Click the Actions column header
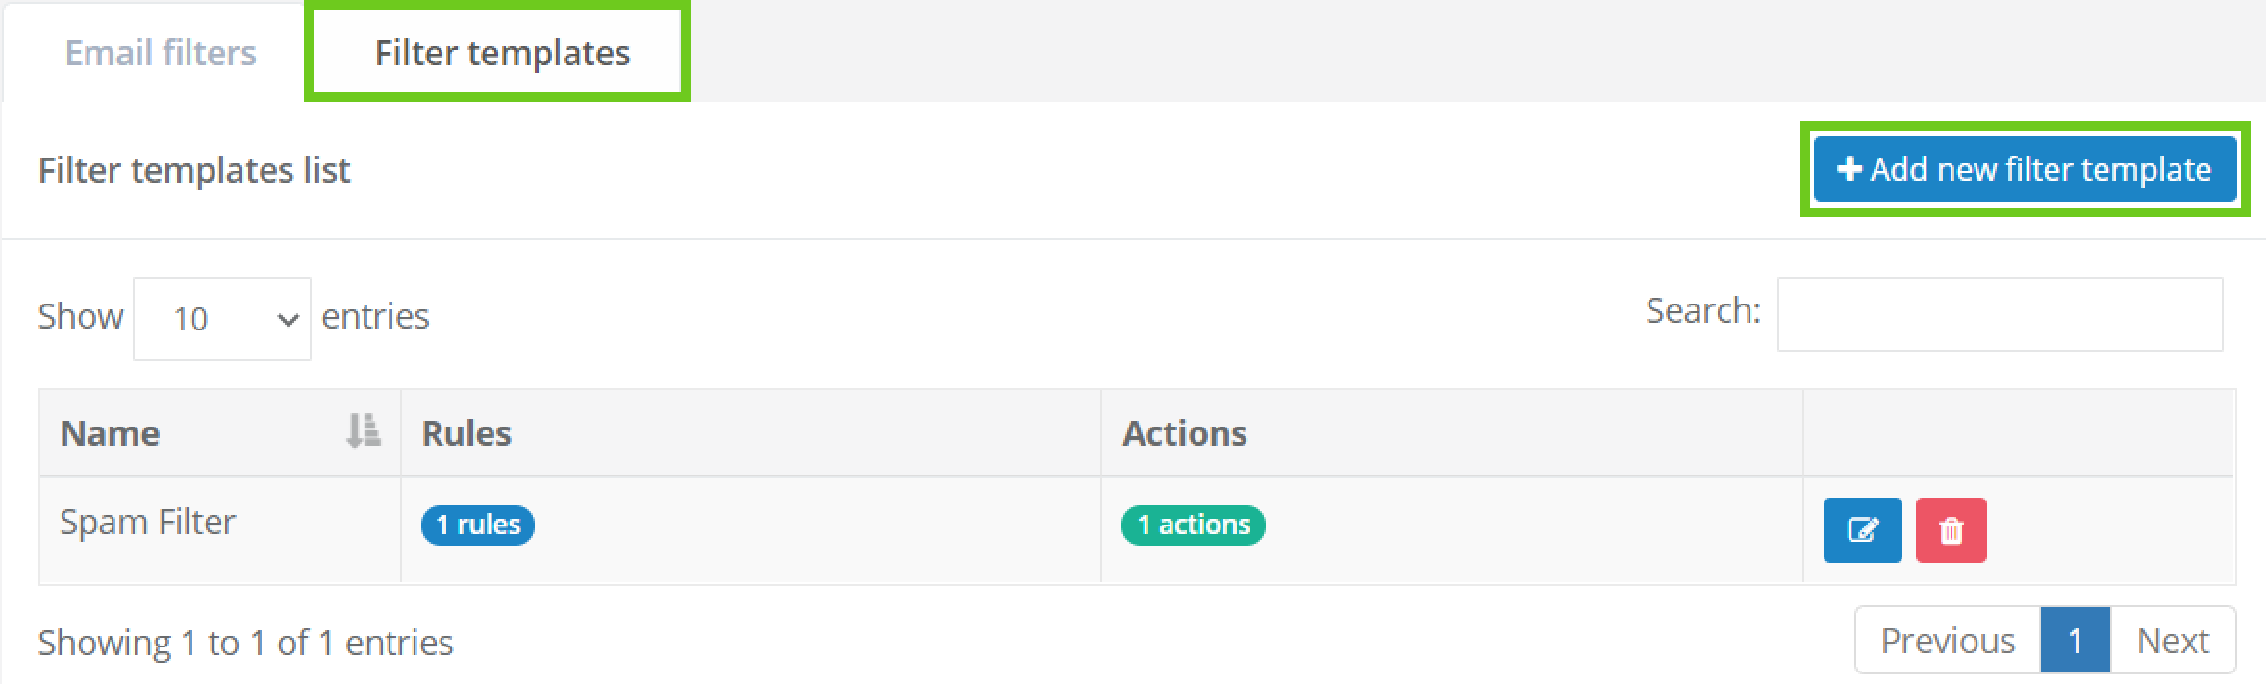Viewport: 2266px width, 684px height. (1184, 433)
